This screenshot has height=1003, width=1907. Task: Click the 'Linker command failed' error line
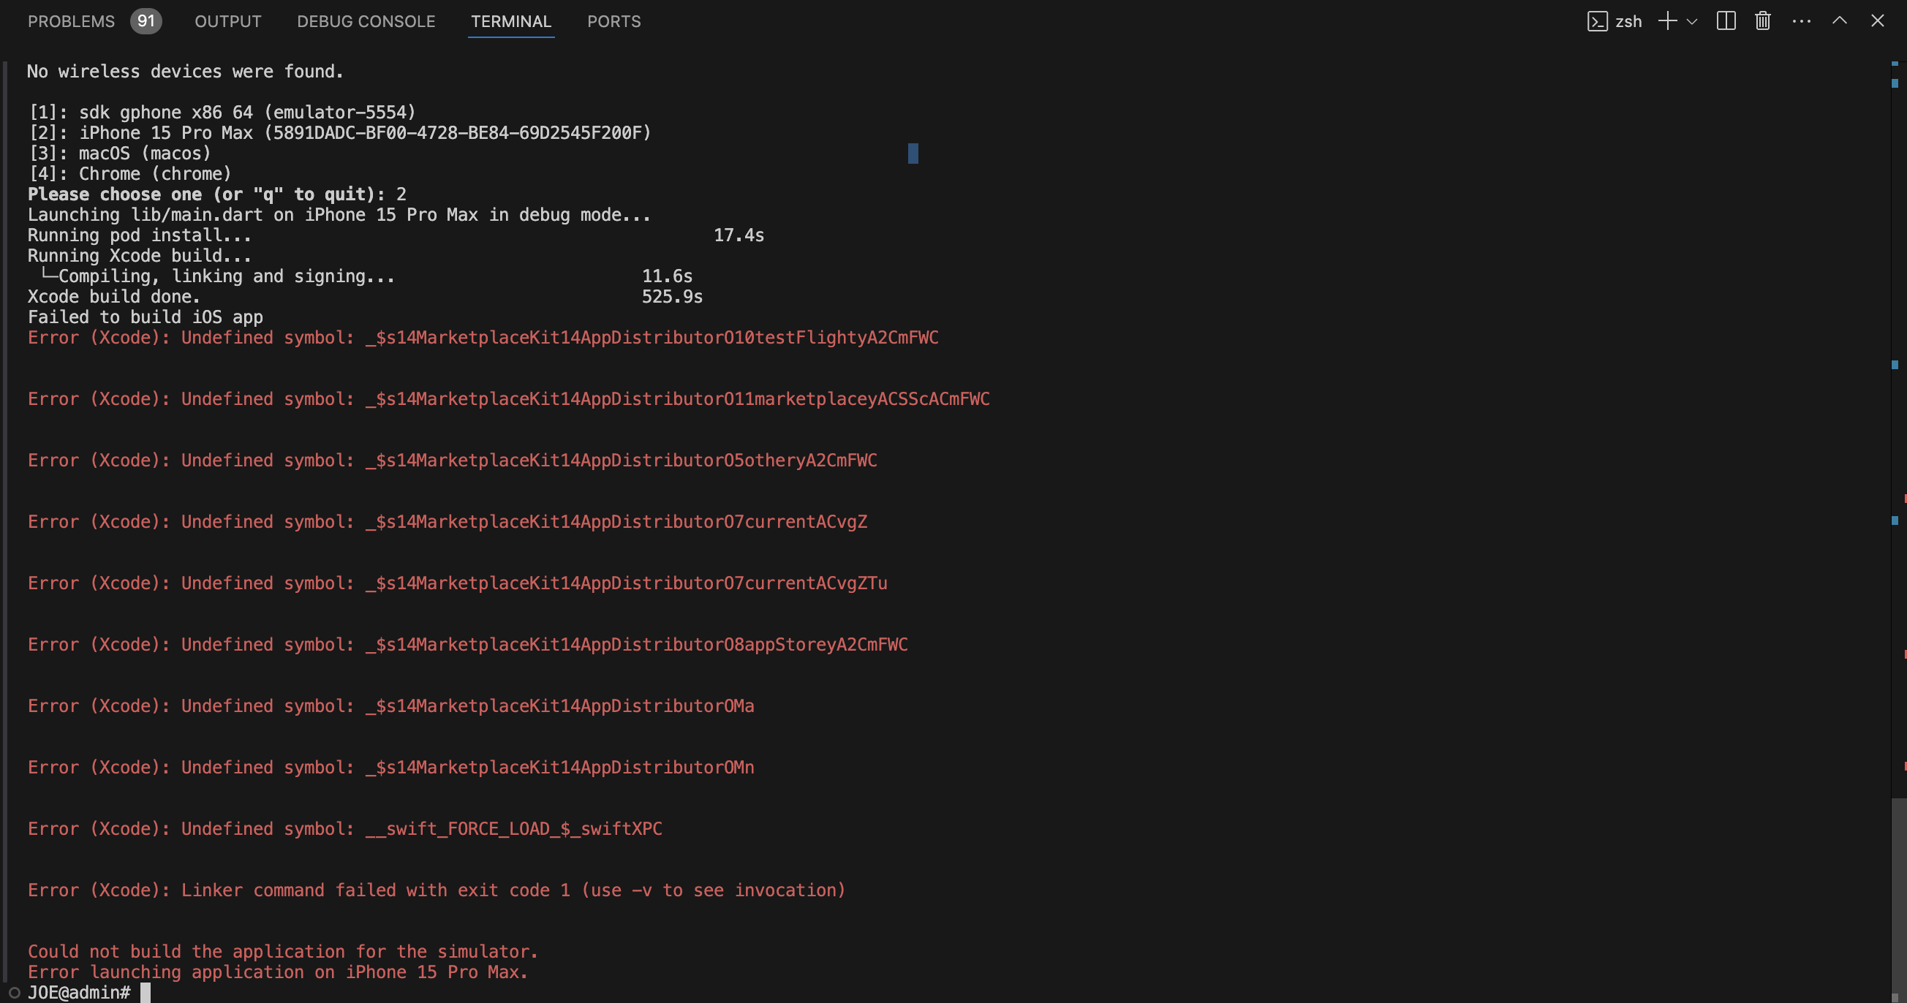click(437, 891)
